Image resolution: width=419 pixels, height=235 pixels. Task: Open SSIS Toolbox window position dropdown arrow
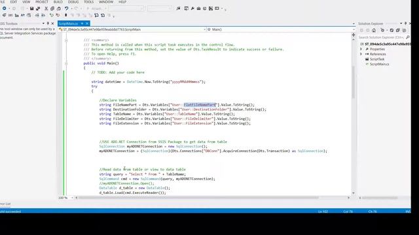[43, 23]
